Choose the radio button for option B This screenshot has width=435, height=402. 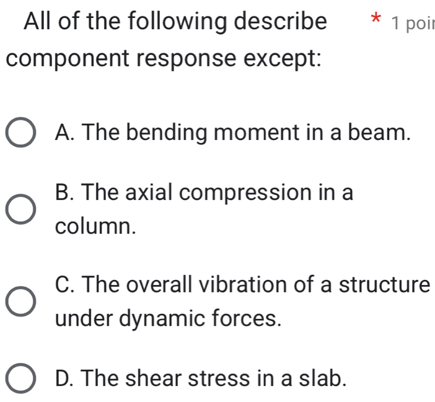20,210
